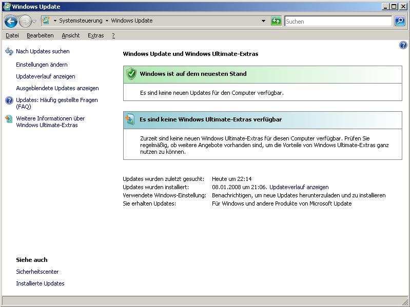Open the Datei menu
This screenshot has width=410, height=307.
(12, 35)
